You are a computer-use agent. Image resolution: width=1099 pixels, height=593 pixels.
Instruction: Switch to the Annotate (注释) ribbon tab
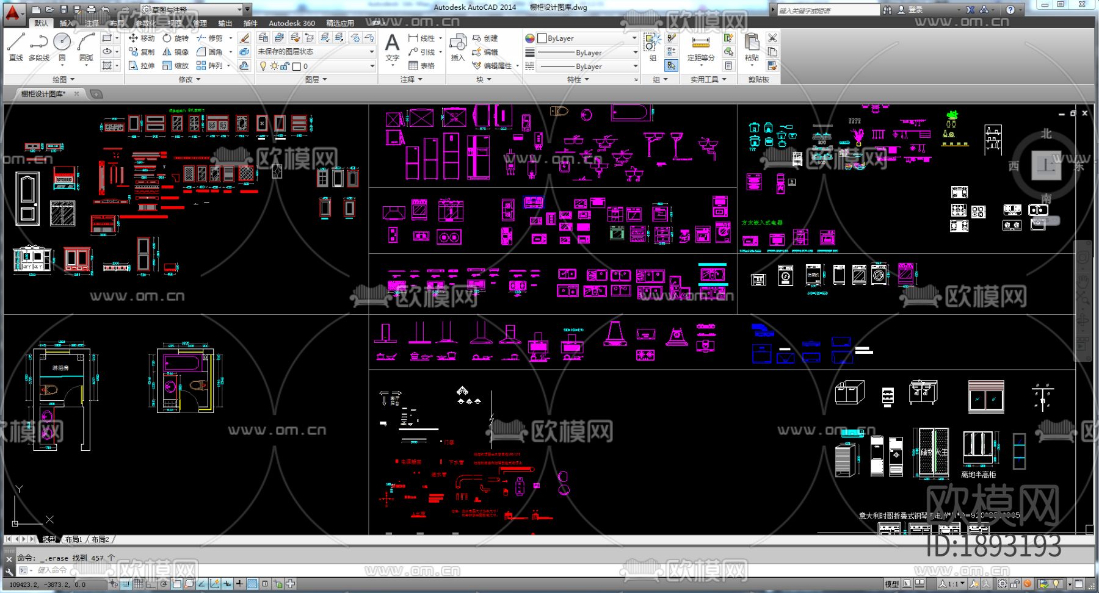(x=92, y=23)
